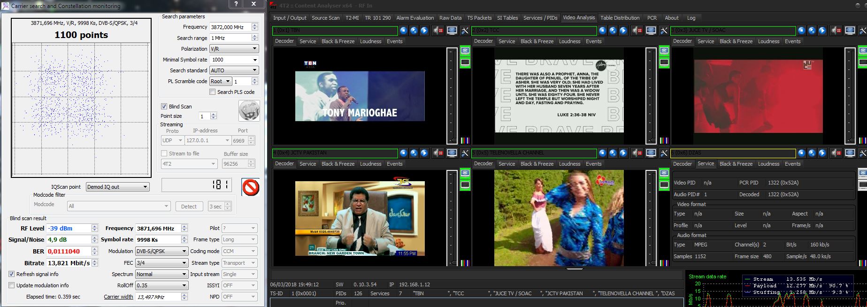Stop decoding for the TCC service
This screenshot has width=867, height=307.
[603, 31]
